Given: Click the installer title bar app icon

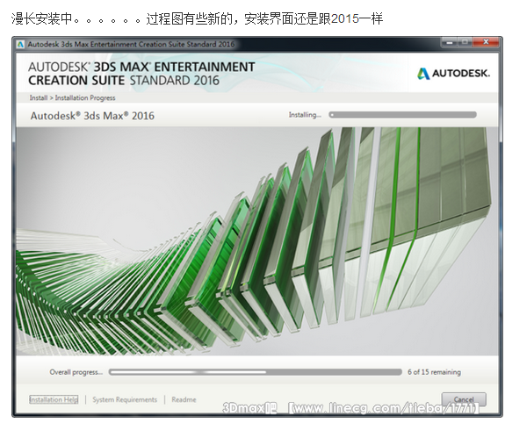Looking at the screenshot, I should [x=20, y=45].
